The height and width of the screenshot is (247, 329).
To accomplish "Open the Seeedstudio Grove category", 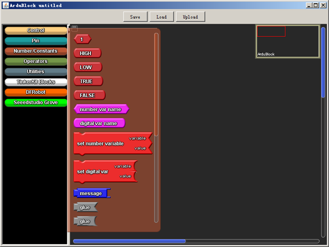I will tap(36, 103).
